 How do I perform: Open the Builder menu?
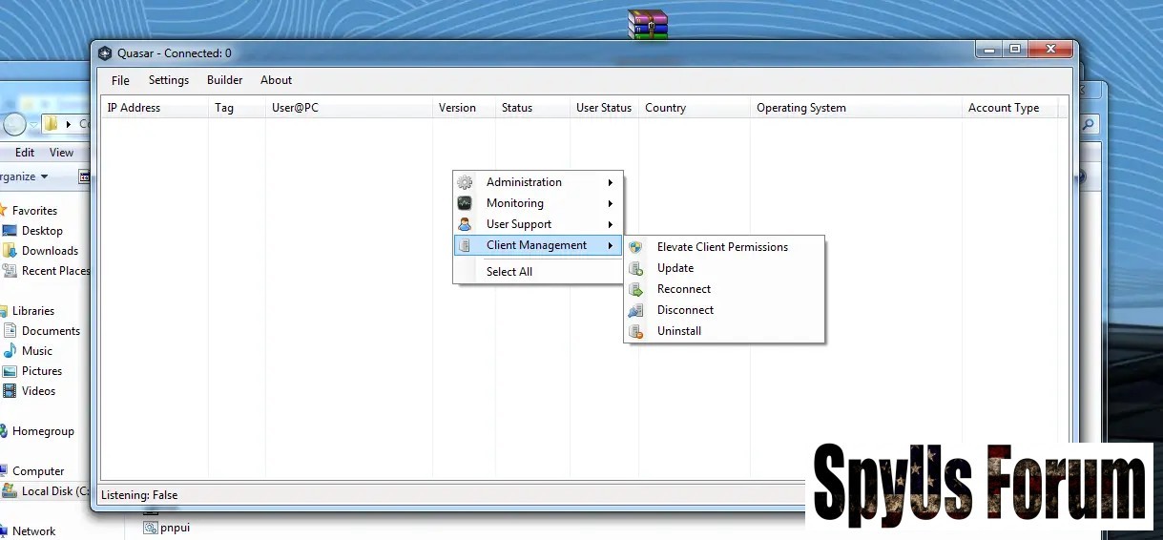[224, 80]
